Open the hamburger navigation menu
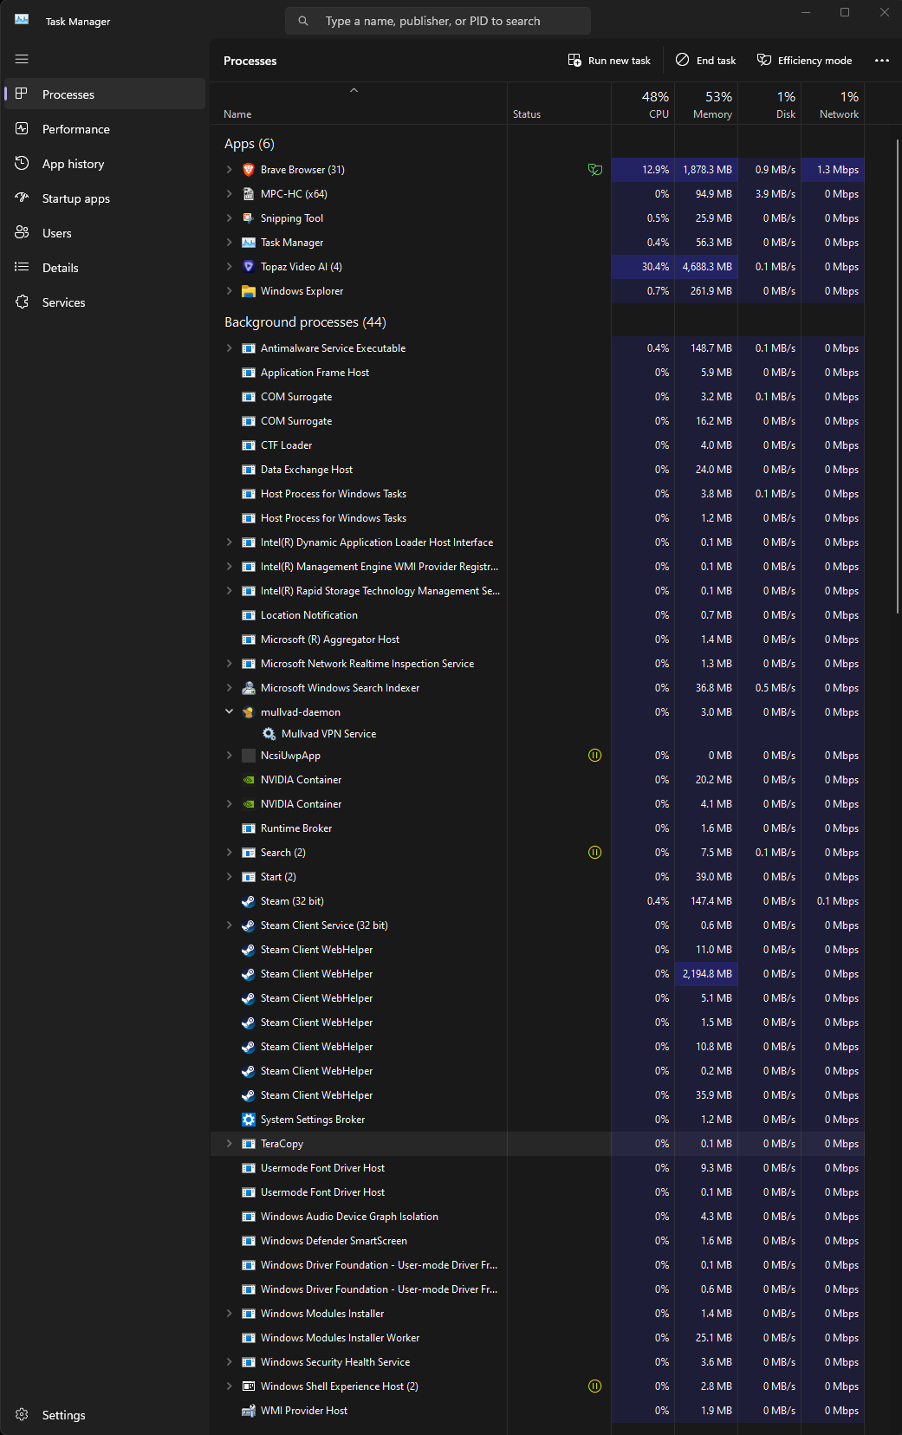Image resolution: width=902 pixels, height=1435 pixels. [x=22, y=59]
